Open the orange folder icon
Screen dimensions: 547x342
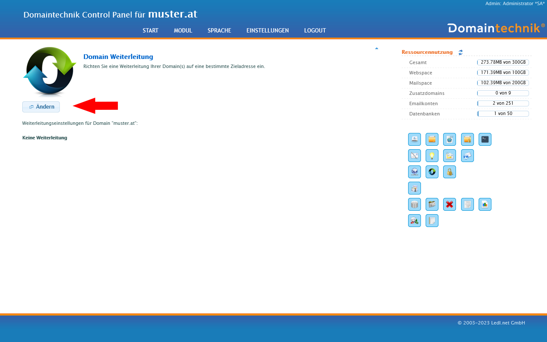[x=432, y=139]
